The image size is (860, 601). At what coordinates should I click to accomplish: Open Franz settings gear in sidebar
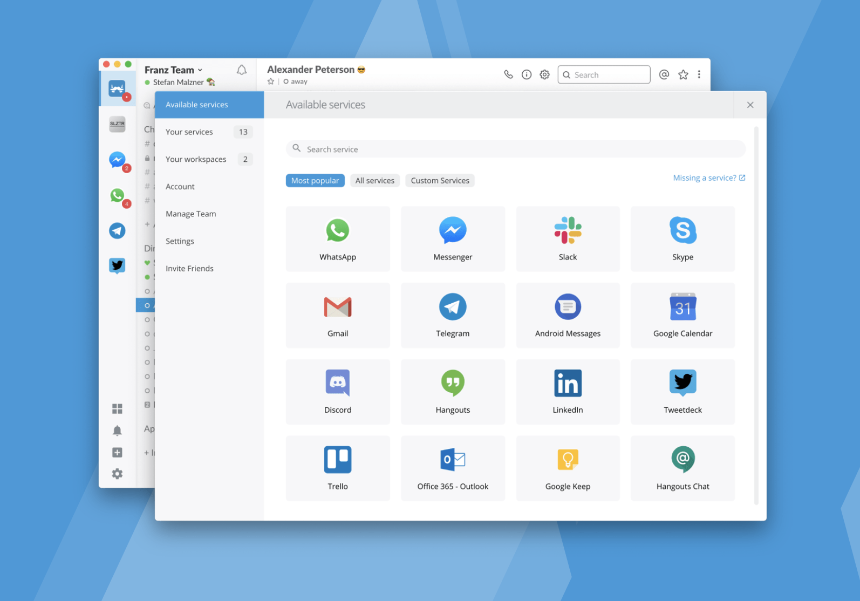pyautogui.click(x=117, y=474)
